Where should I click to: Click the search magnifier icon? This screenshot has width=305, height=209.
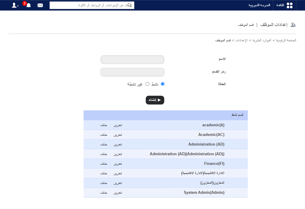pos(130,5)
